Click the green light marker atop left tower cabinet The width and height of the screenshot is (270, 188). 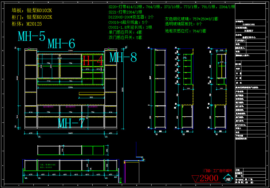[x=29, y=49]
